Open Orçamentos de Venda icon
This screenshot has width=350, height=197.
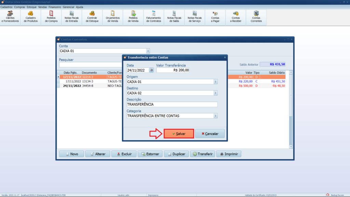coord(113,17)
